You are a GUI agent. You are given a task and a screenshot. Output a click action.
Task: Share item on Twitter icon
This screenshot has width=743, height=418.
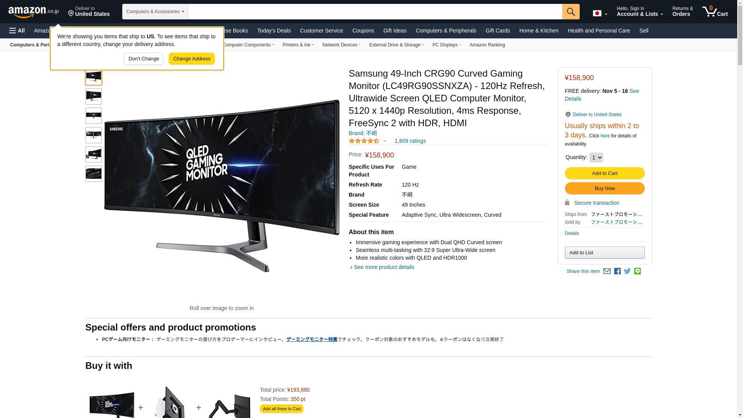[627, 271]
